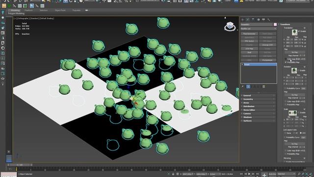Expand the Camera rollout
The image size is (314, 177).
pos(259,114)
